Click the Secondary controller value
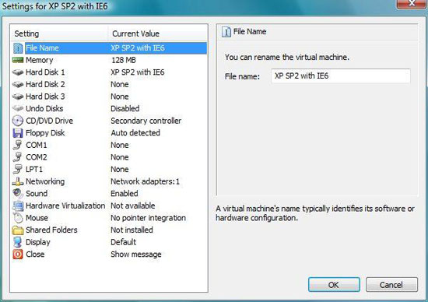 pos(146,121)
